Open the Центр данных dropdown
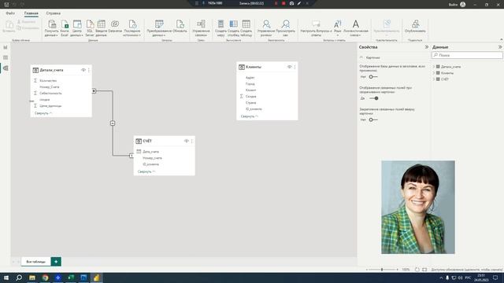504x283 pixels. (x=77, y=28)
